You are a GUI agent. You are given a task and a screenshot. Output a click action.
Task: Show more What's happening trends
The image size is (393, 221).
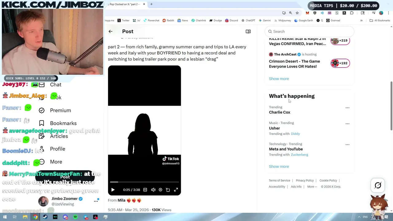279,166
